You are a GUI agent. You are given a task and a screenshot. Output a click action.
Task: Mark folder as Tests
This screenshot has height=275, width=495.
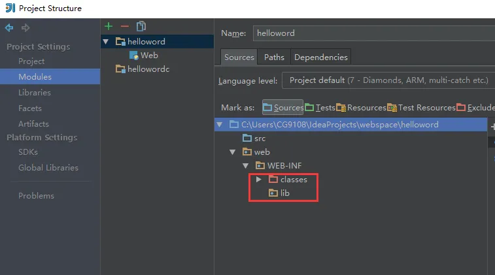(320, 108)
